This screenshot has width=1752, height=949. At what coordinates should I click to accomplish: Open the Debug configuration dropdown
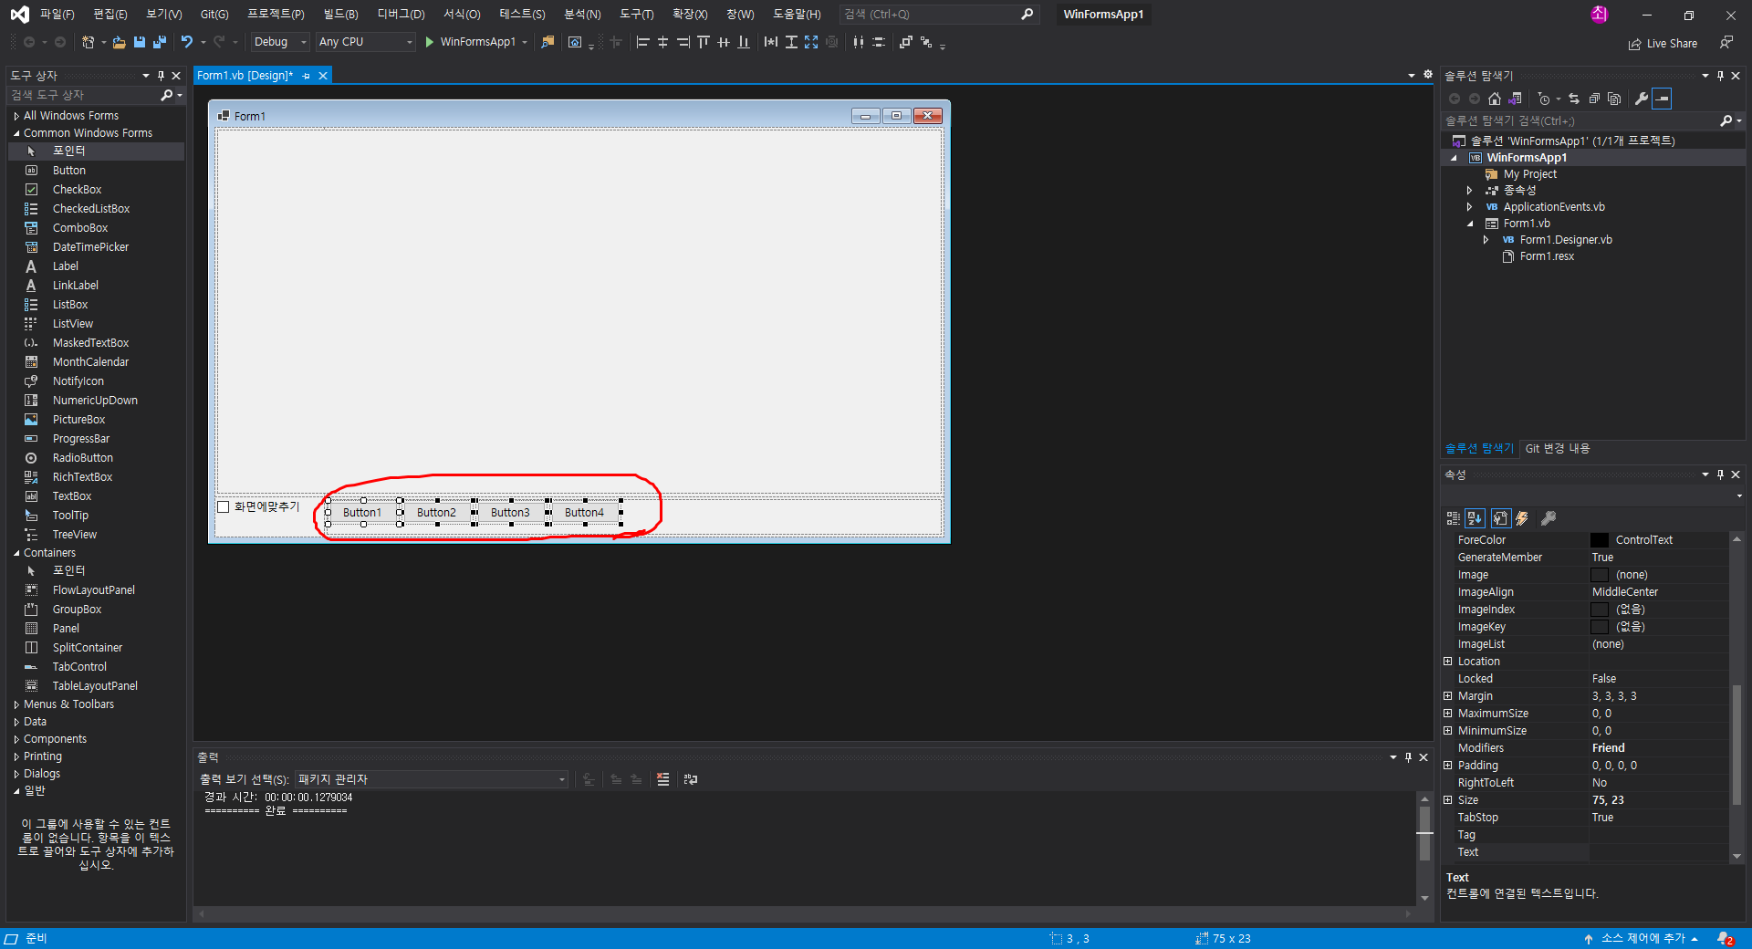click(x=280, y=42)
